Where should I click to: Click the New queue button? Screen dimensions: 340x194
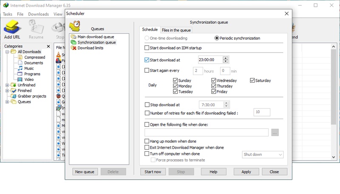pyautogui.click(x=85, y=172)
